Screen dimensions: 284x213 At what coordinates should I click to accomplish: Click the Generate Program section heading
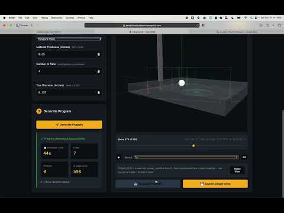pyautogui.click(x=57, y=111)
